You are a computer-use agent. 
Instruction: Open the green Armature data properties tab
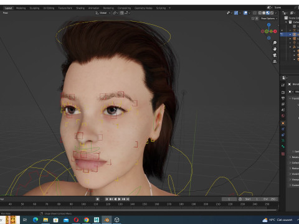click(x=283, y=141)
